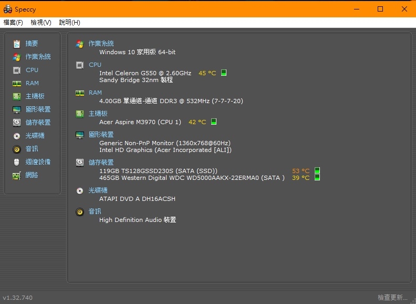
Task: Click the 音訊 heading link in summary
Action: 95,211
